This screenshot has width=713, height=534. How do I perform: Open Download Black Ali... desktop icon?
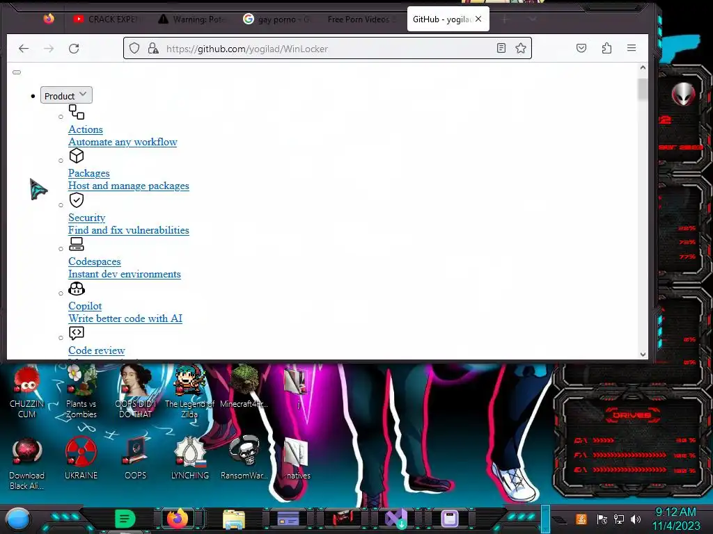point(27,464)
